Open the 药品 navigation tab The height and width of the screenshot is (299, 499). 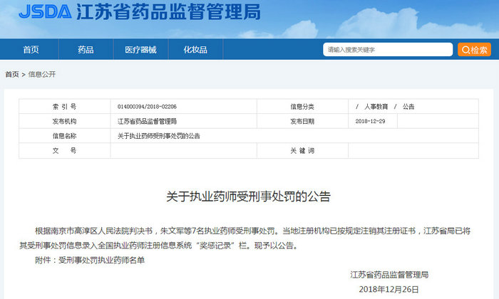(86, 50)
